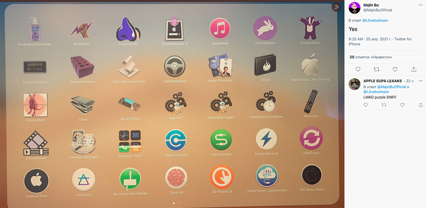Open the 25 likes list

371,57
